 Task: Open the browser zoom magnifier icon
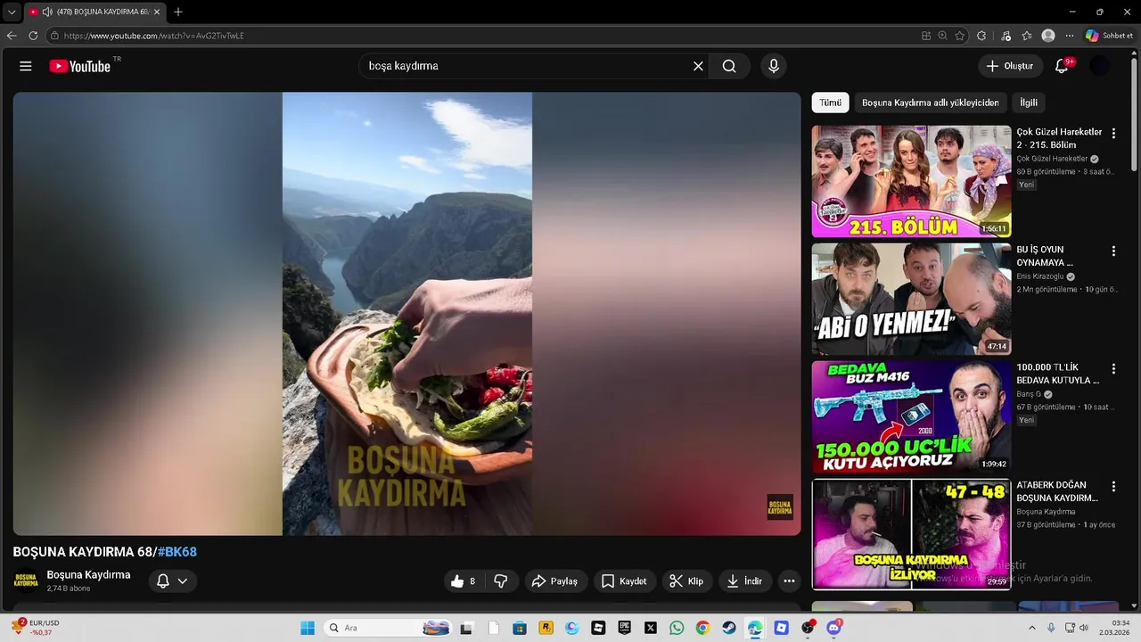pyautogui.click(x=942, y=36)
